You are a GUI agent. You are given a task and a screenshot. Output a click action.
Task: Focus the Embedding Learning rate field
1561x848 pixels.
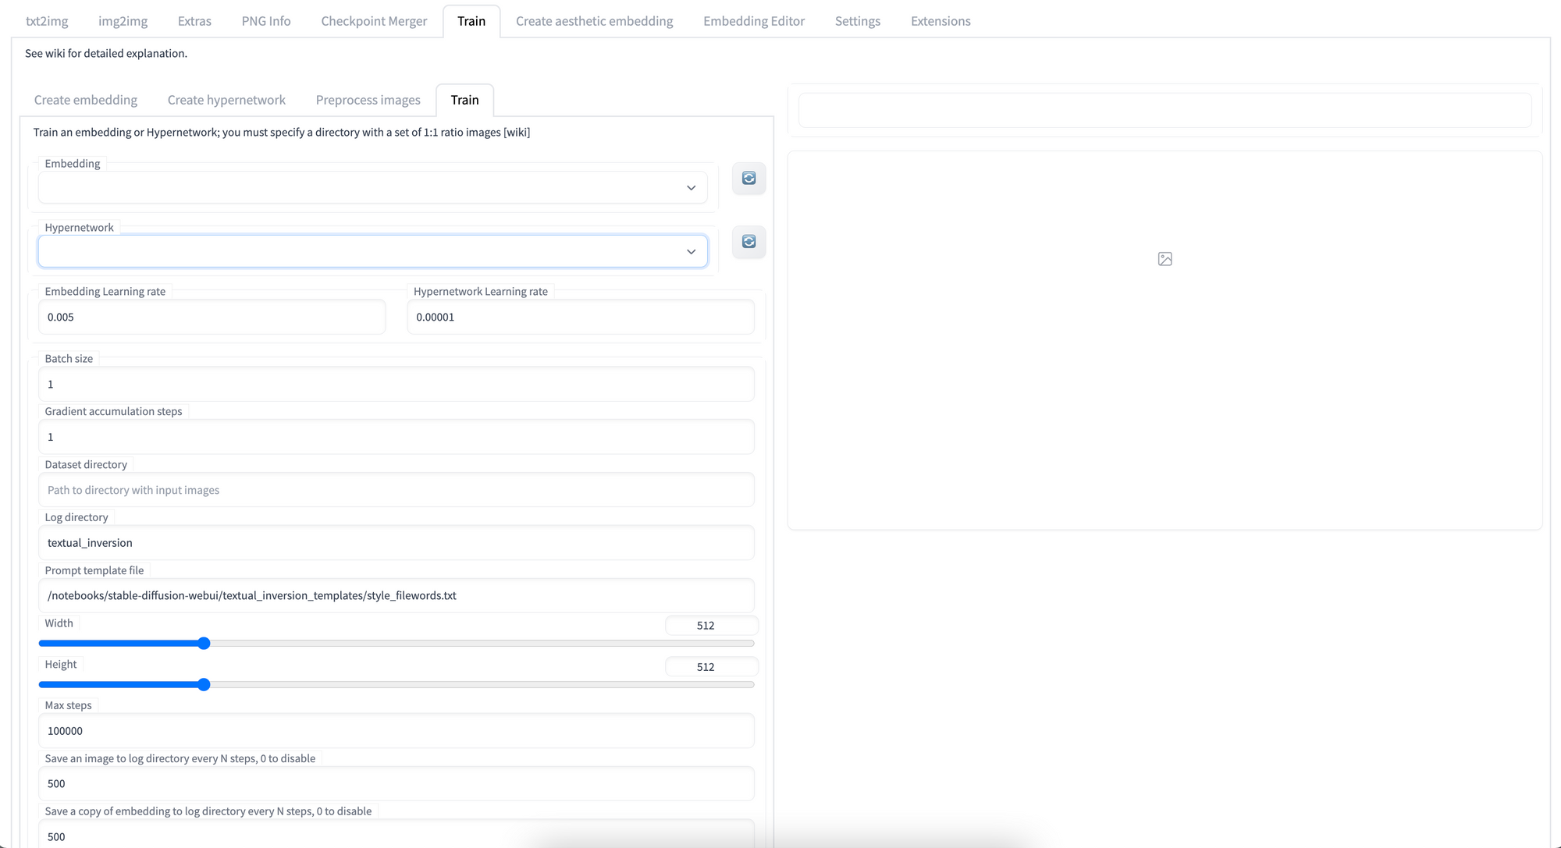click(212, 318)
